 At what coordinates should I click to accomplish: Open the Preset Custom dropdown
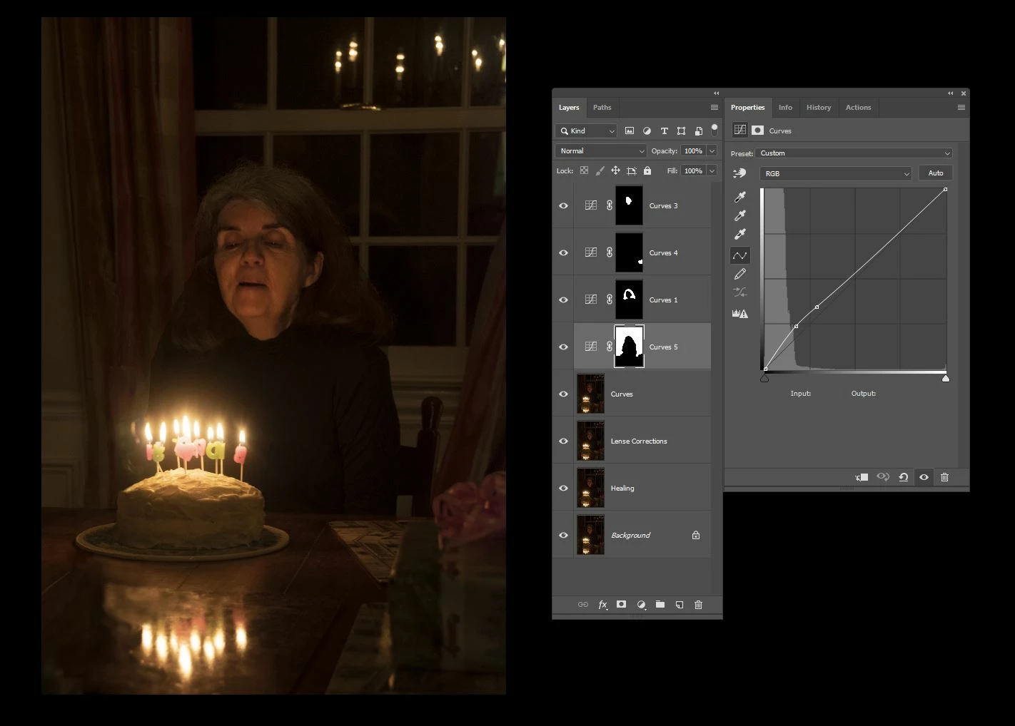point(854,153)
